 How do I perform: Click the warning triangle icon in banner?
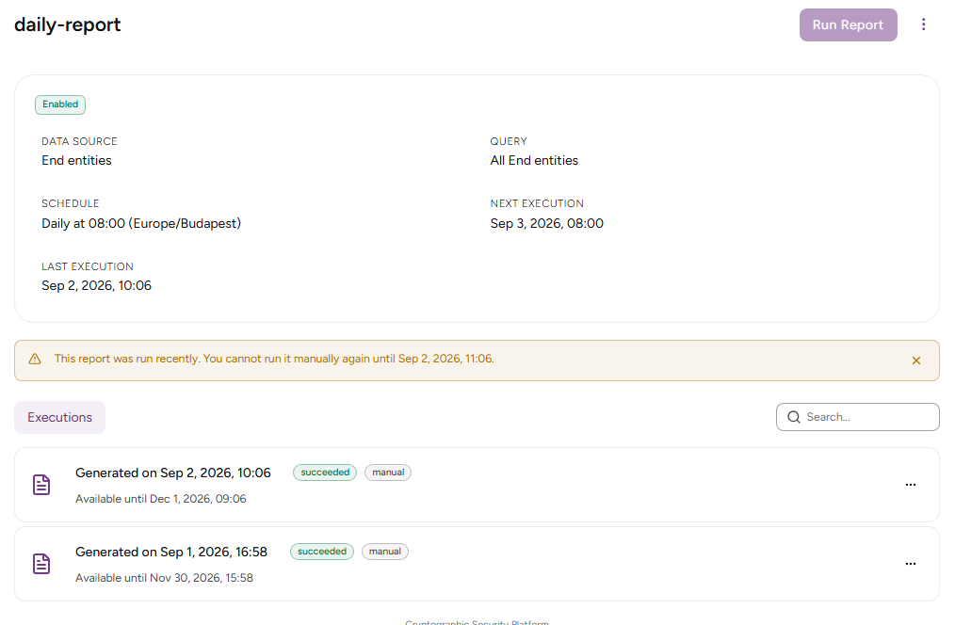pyautogui.click(x=35, y=359)
